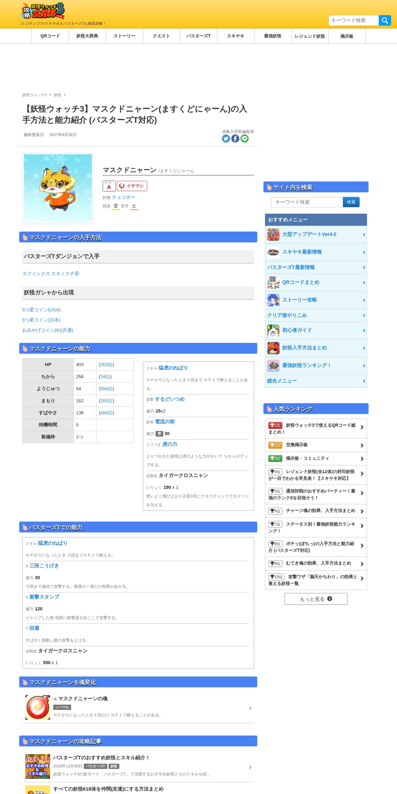Open the 掲示板 nav menu item

(x=347, y=36)
